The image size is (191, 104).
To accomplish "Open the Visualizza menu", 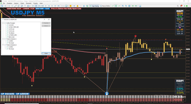I will tap(9, 3).
